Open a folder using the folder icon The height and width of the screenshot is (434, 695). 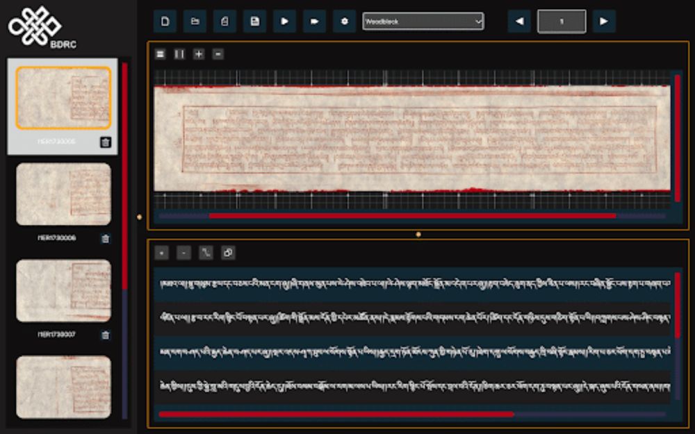click(195, 22)
